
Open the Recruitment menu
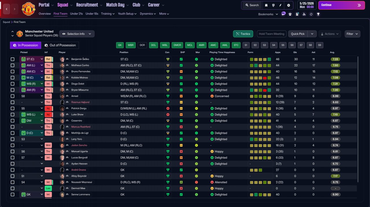pyautogui.click(x=89, y=5)
